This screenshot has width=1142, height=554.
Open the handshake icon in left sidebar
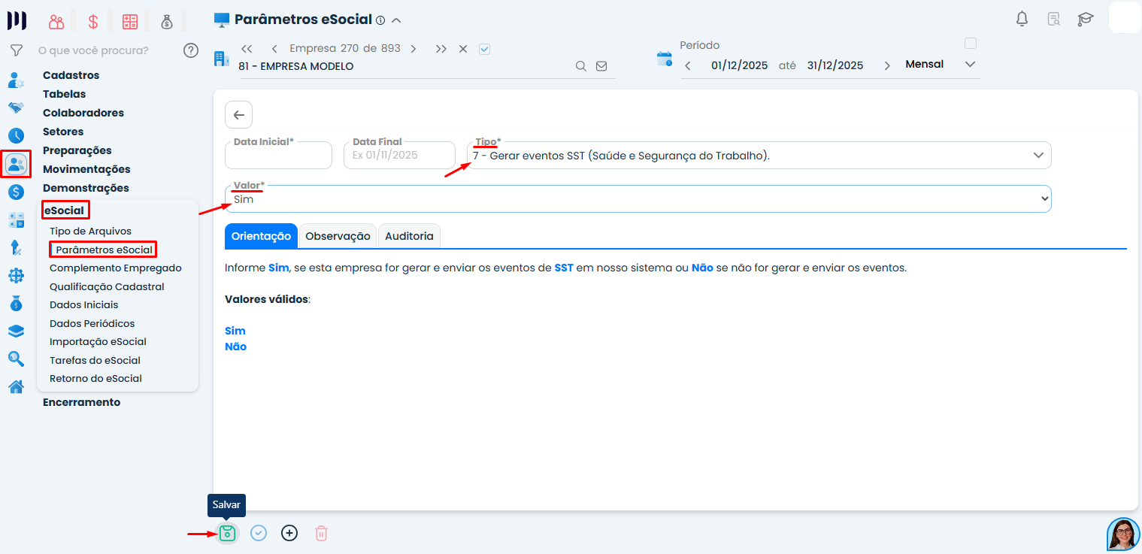click(16, 107)
